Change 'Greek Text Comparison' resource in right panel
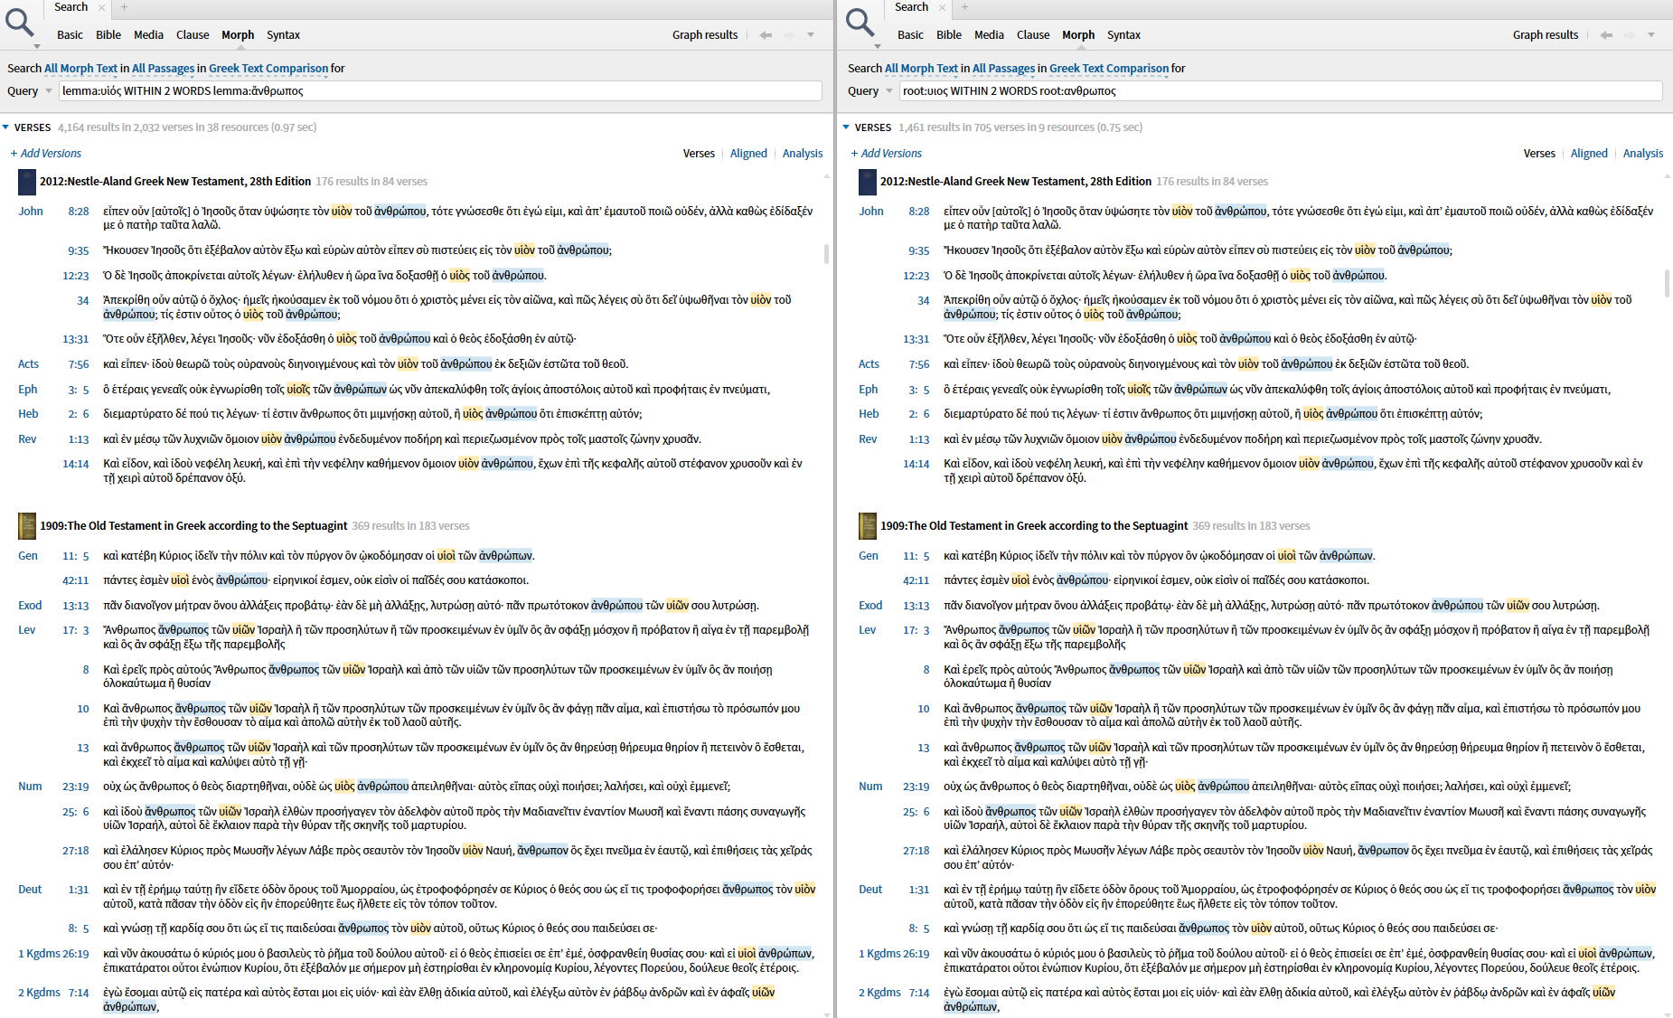The image size is (1673, 1018). tap(1109, 69)
